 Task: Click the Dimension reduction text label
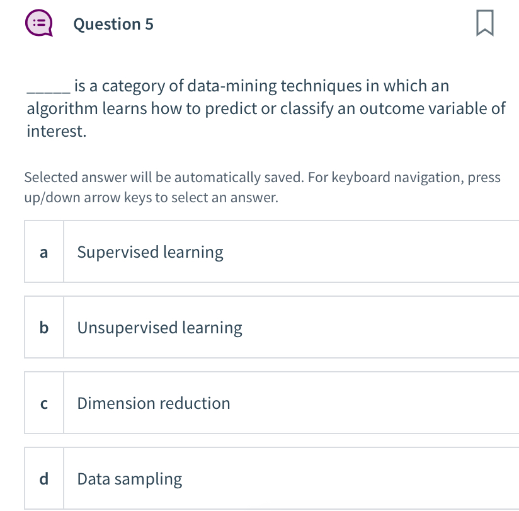[x=153, y=403]
